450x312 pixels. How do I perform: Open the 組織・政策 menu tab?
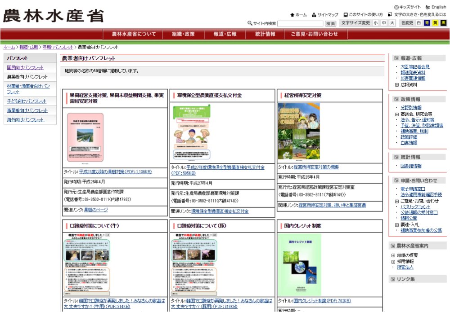pos(183,34)
